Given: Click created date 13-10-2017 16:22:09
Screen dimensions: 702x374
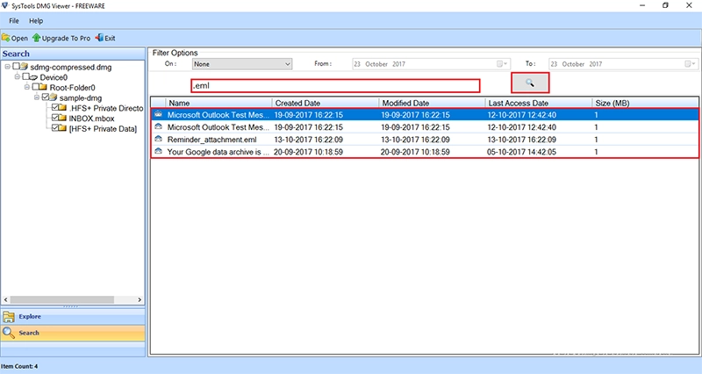Looking at the screenshot, I should (309, 140).
